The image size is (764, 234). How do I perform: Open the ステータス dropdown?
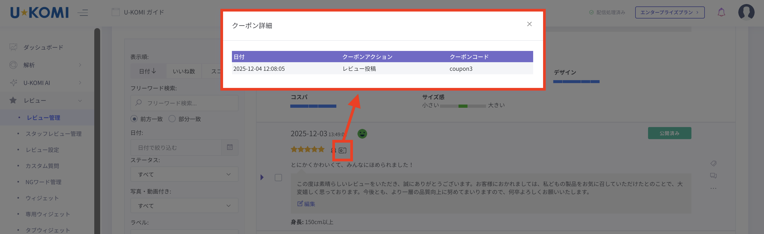[184, 174]
